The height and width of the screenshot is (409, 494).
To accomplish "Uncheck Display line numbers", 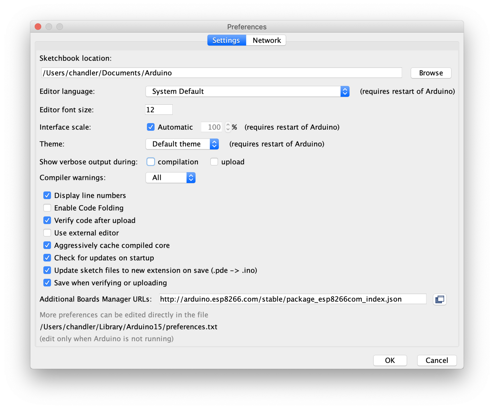I will (x=47, y=195).
